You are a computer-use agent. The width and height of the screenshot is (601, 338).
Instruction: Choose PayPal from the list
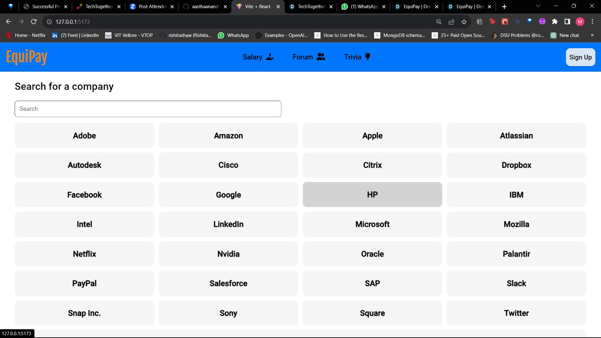85,284
